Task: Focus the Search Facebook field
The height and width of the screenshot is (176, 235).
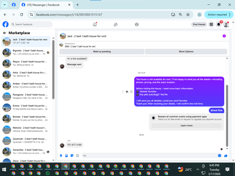Action: click(x=31, y=24)
